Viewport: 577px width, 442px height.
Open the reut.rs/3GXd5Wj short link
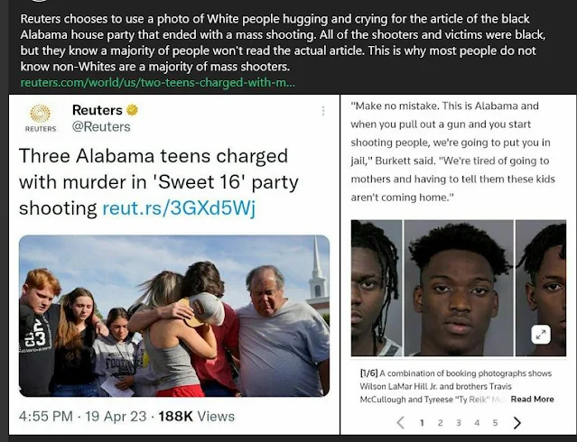pos(179,207)
